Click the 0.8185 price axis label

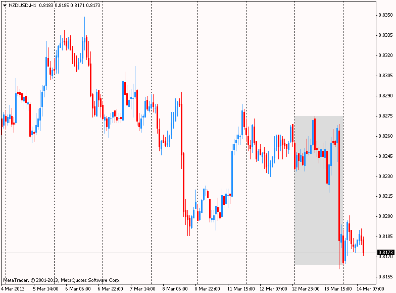(x=385, y=237)
